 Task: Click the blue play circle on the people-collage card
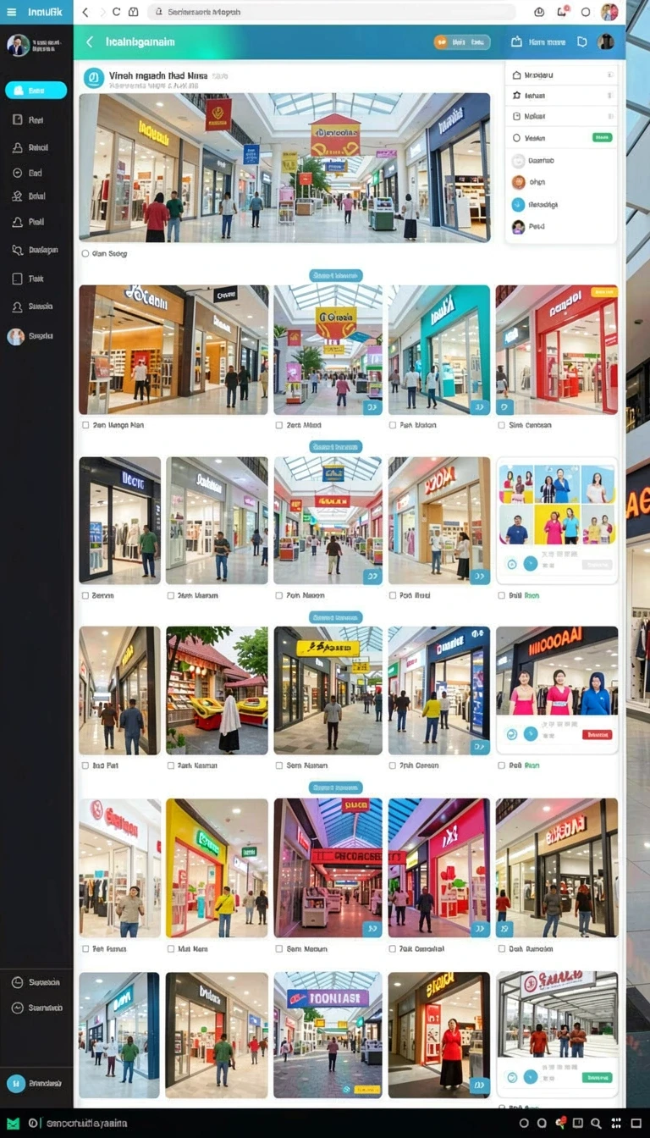pos(531,564)
